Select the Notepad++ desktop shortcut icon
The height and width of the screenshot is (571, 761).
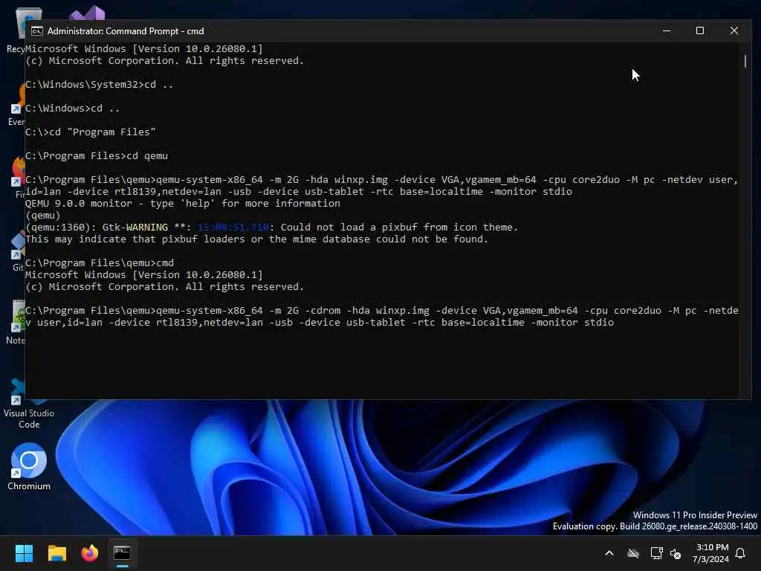[18, 323]
